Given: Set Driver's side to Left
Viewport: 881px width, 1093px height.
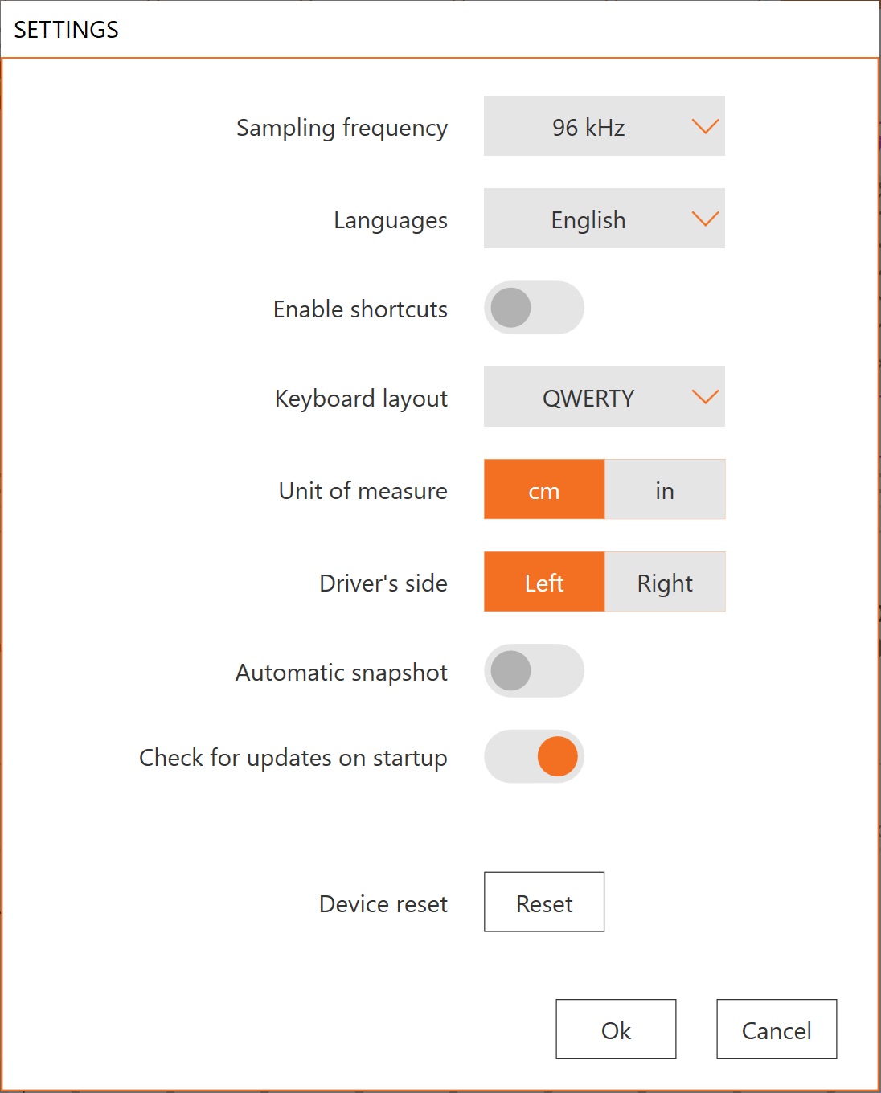Looking at the screenshot, I should pos(544,582).
